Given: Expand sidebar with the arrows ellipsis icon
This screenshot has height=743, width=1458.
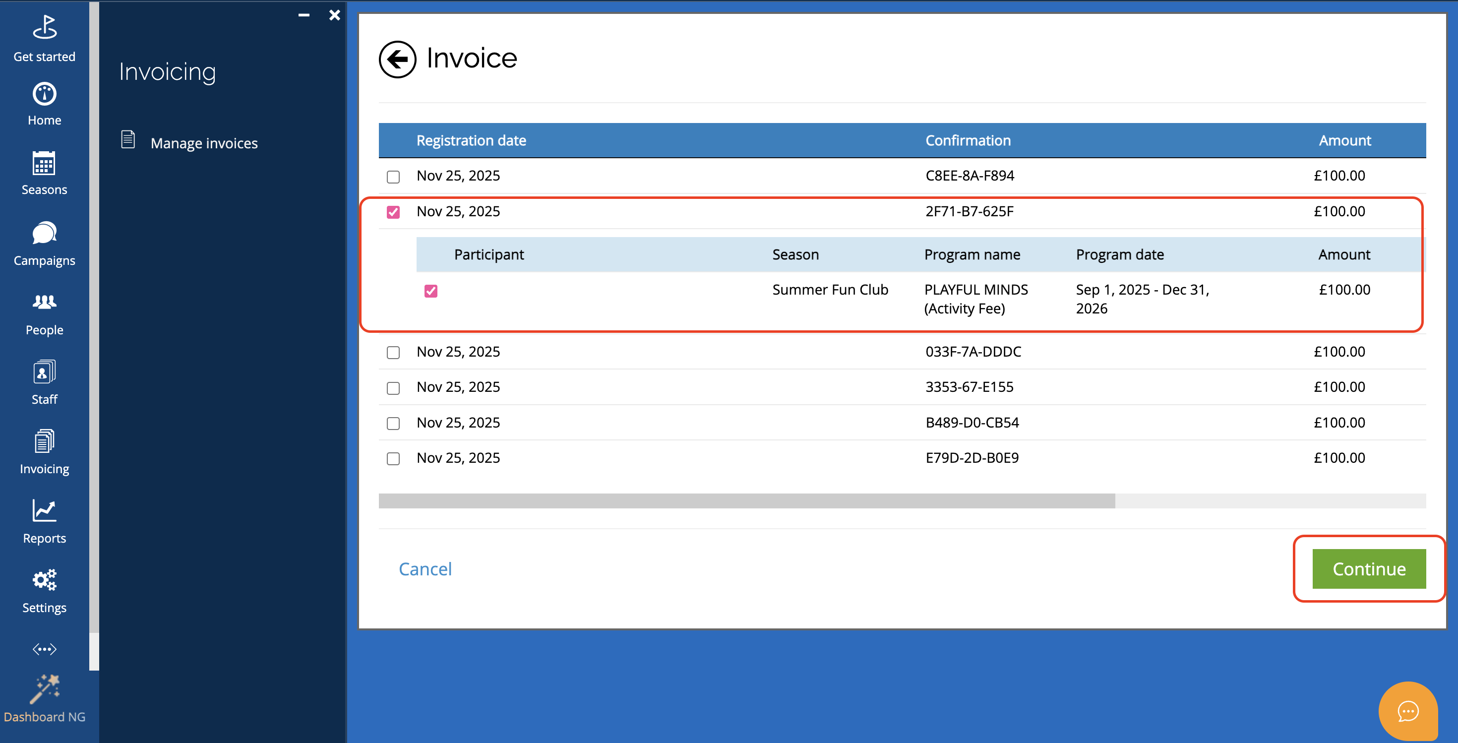Looking at the screenshot, I should point(44,648).
